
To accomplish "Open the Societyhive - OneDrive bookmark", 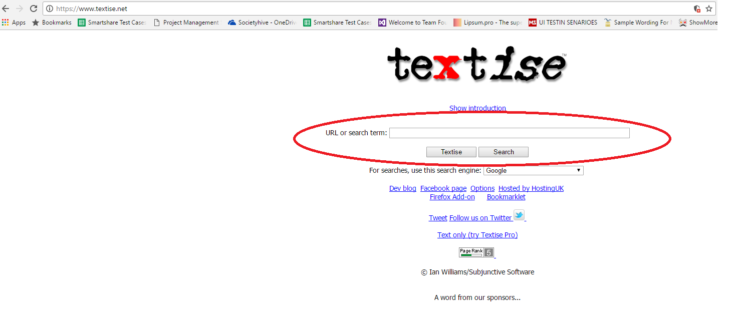I will (262, 23).
